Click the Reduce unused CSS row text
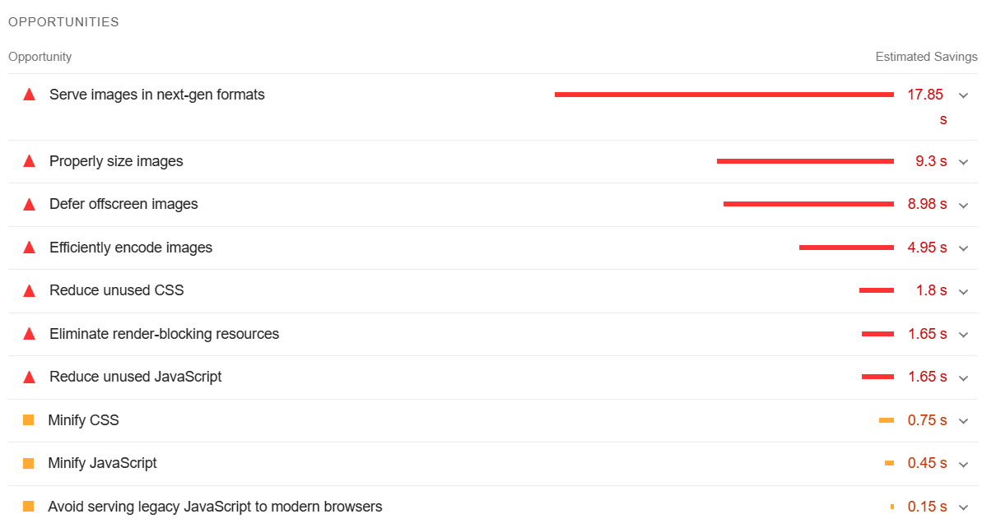Screen dimensions: 982x528 coord(117,290)
